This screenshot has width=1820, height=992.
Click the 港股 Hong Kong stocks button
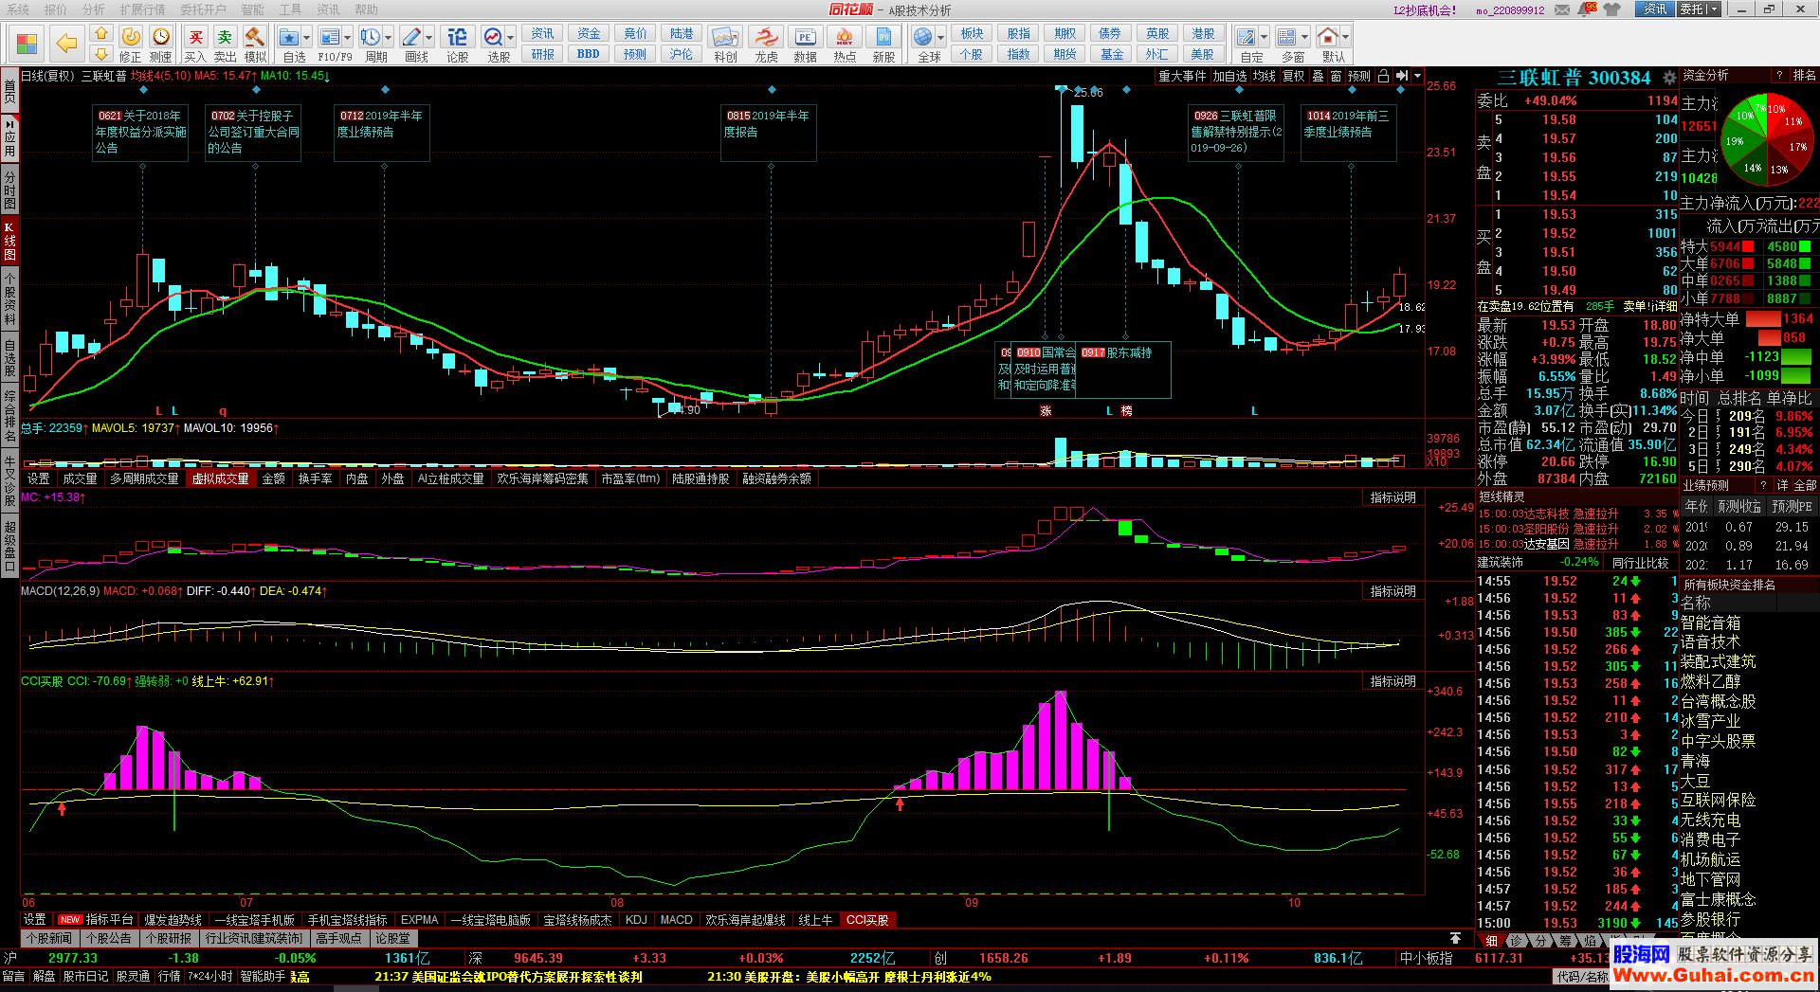point(1203,33)
